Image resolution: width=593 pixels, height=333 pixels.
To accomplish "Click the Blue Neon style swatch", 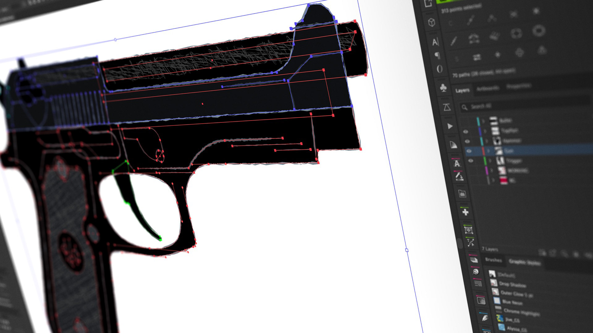I will tap(497, 300).
